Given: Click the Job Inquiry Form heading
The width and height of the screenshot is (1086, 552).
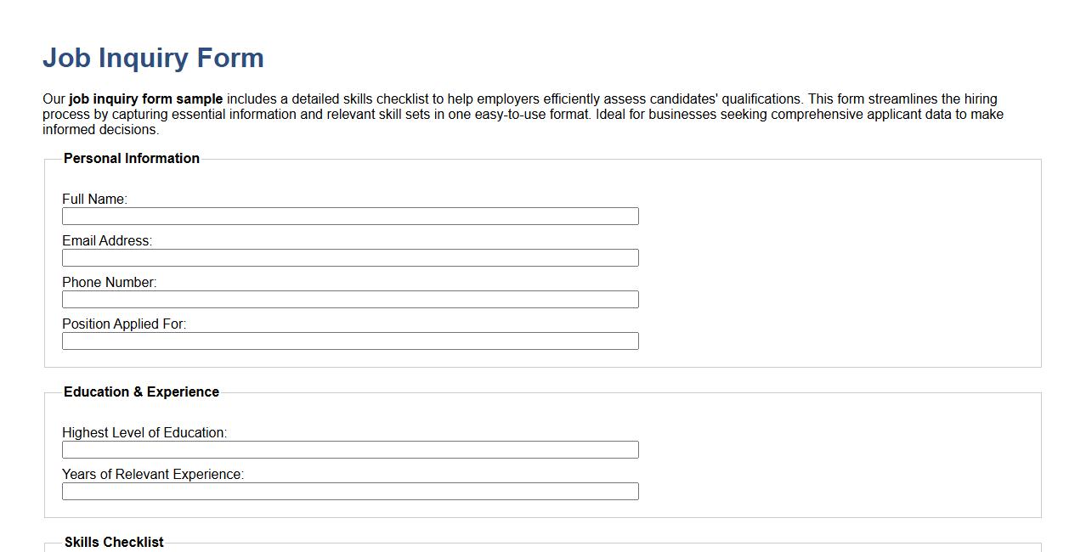Looking at the screenshot, I should [x=153, y=58].
